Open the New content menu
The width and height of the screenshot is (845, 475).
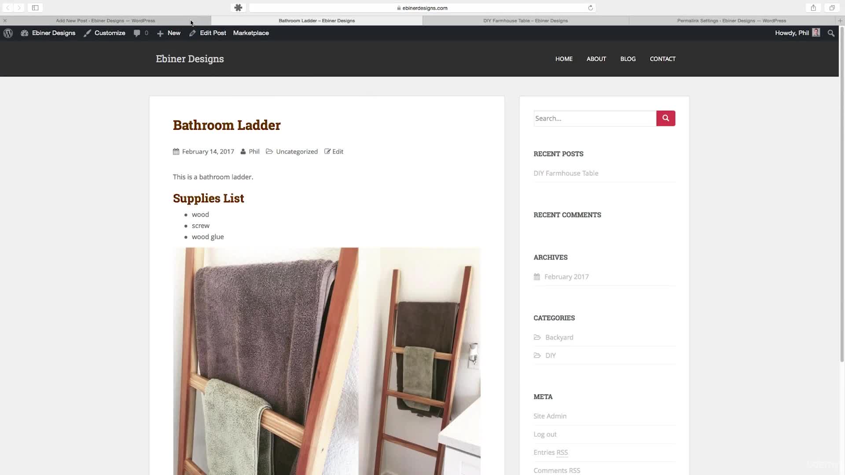[x=169, y=33]
